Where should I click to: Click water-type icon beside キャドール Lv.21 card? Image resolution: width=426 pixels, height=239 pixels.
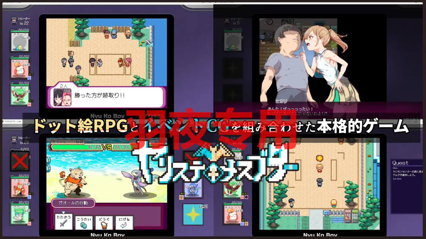coord(29,78)
